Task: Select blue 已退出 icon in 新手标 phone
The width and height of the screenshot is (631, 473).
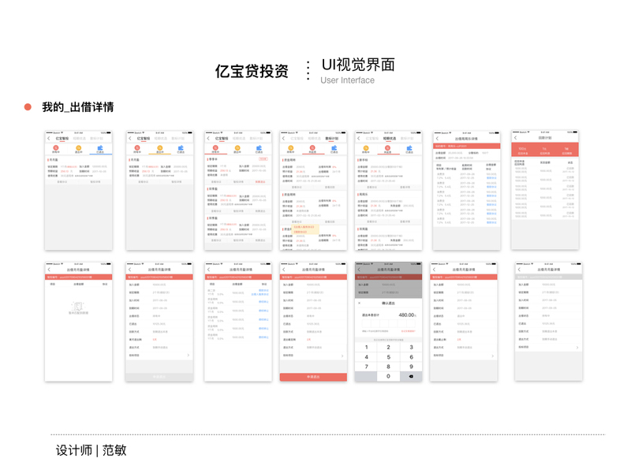Action: pyautogui.click(x=409, y=149)
